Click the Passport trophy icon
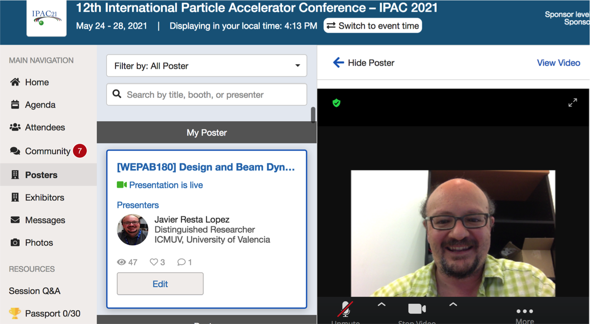Viewport: 590px width, 324px height. pos(15,313)
